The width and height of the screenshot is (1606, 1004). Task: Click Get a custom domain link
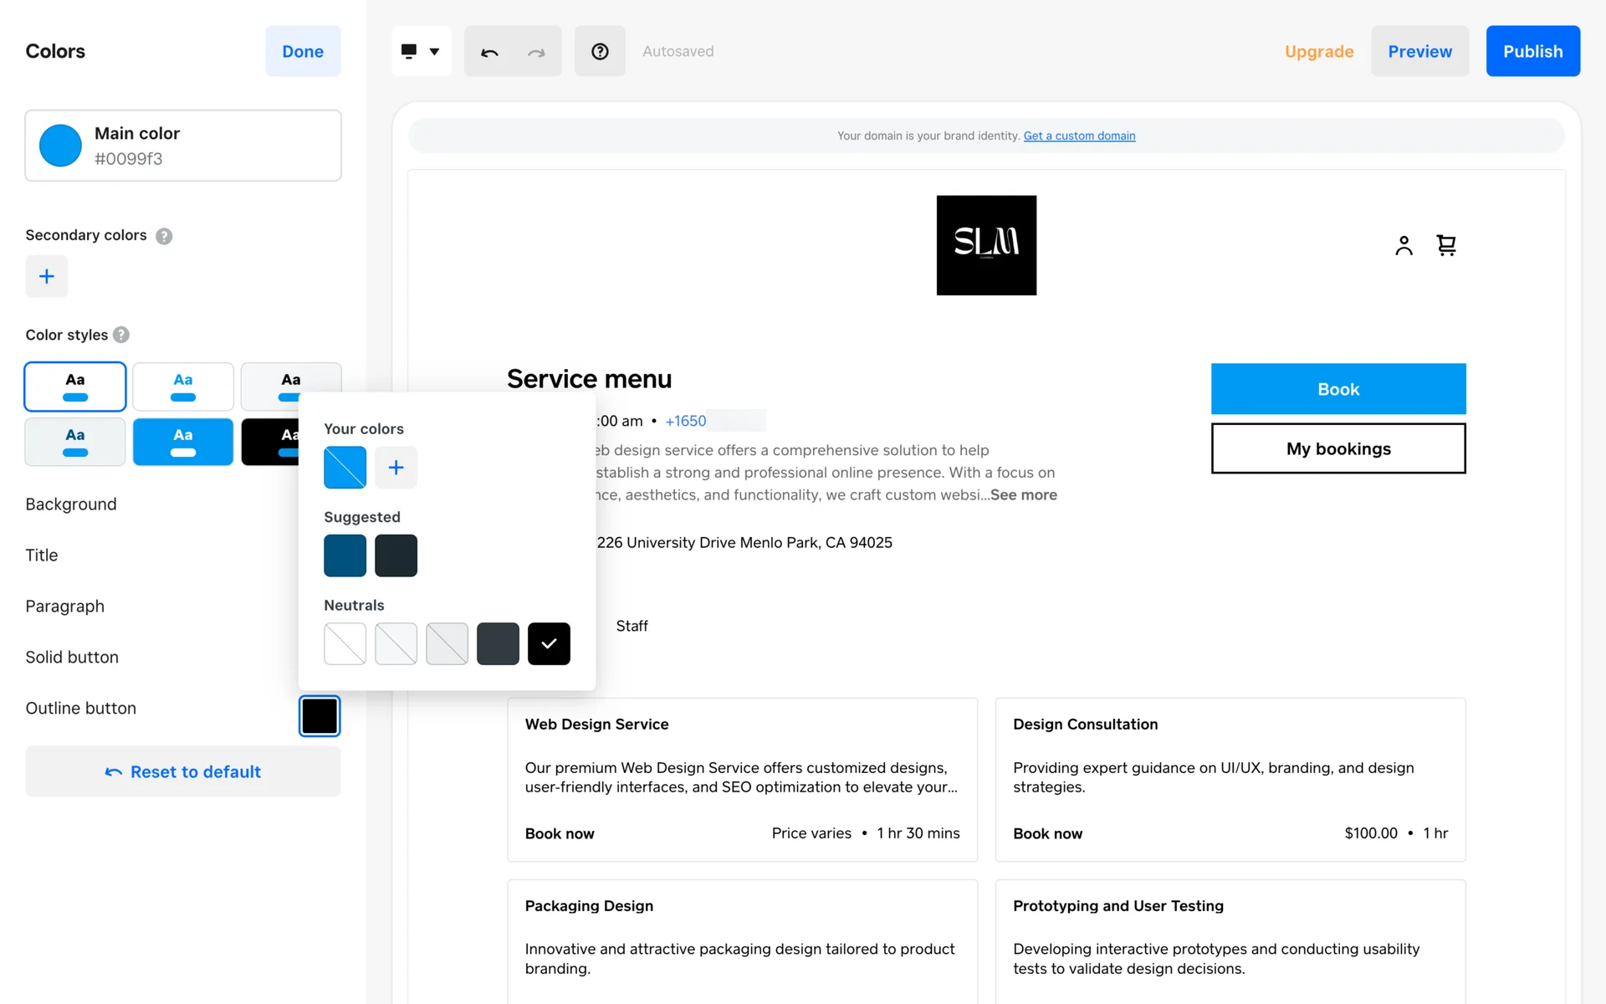tap(1079, 136)
